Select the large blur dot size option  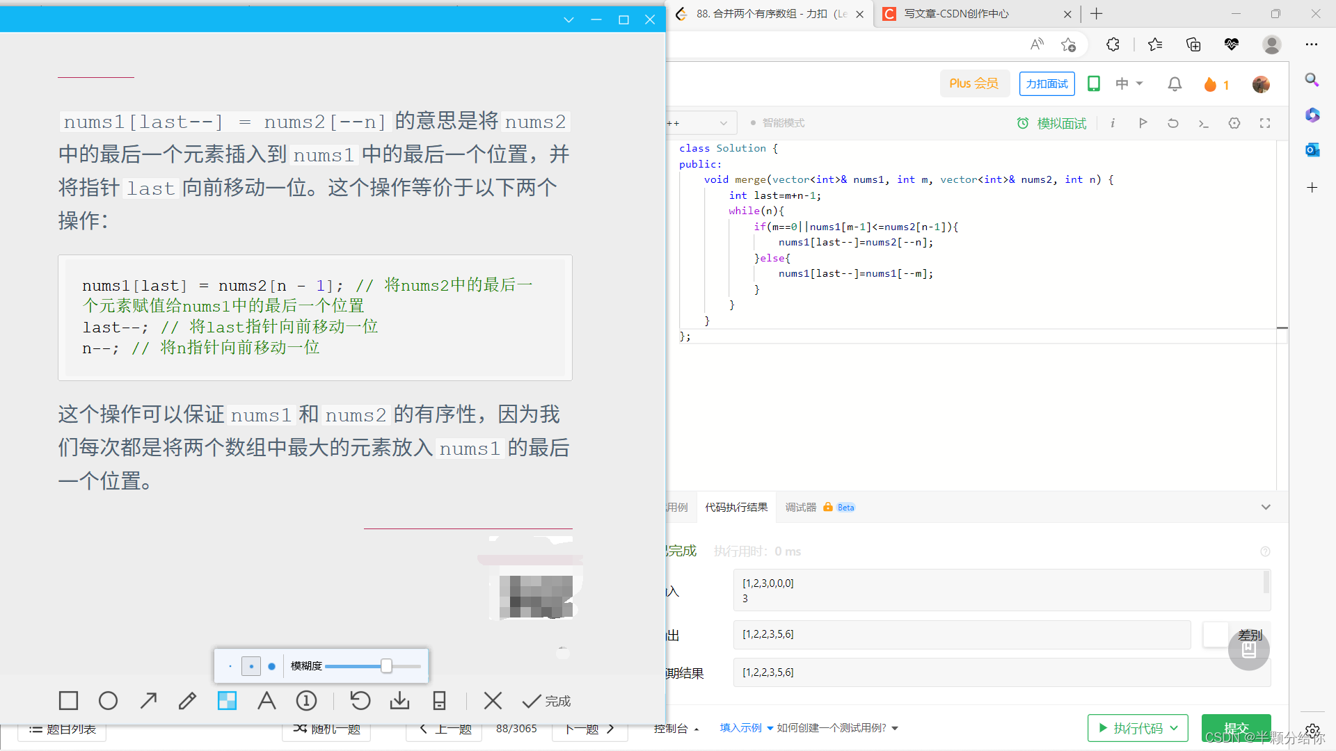pos(271,665)
